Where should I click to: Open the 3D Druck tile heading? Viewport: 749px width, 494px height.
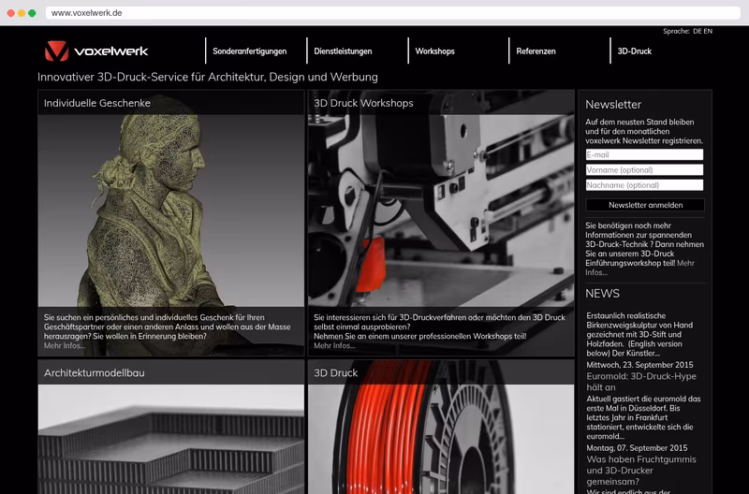(335, 372)
